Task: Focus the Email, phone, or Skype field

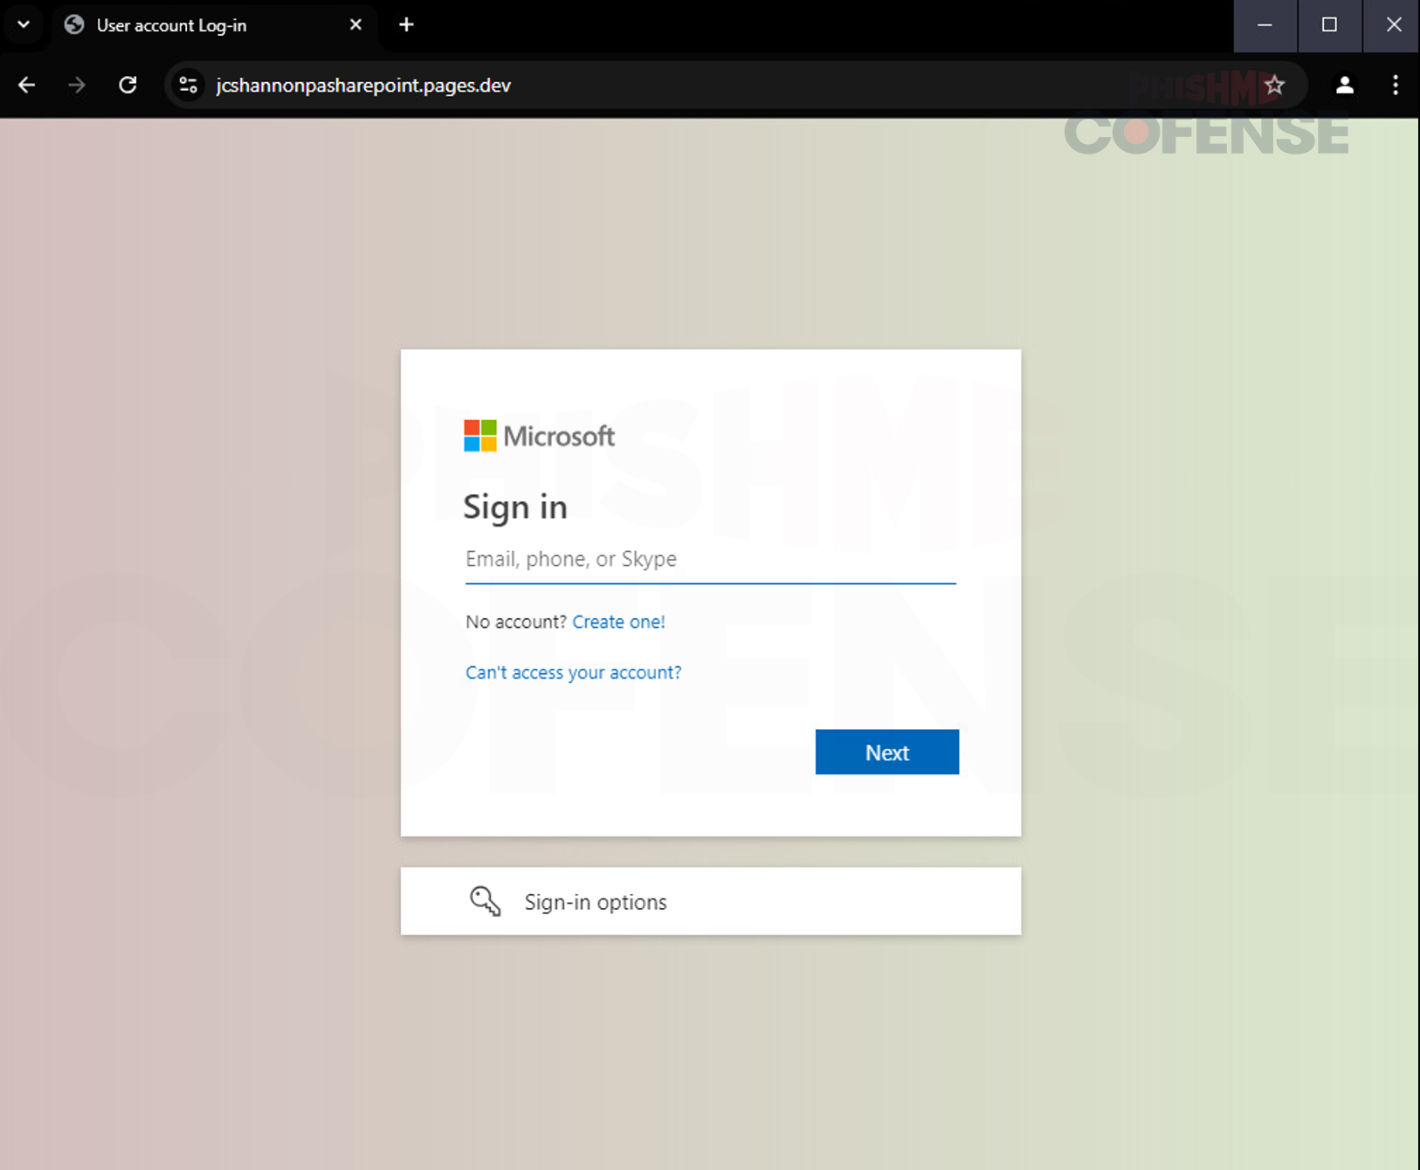Action: point(710,560)
